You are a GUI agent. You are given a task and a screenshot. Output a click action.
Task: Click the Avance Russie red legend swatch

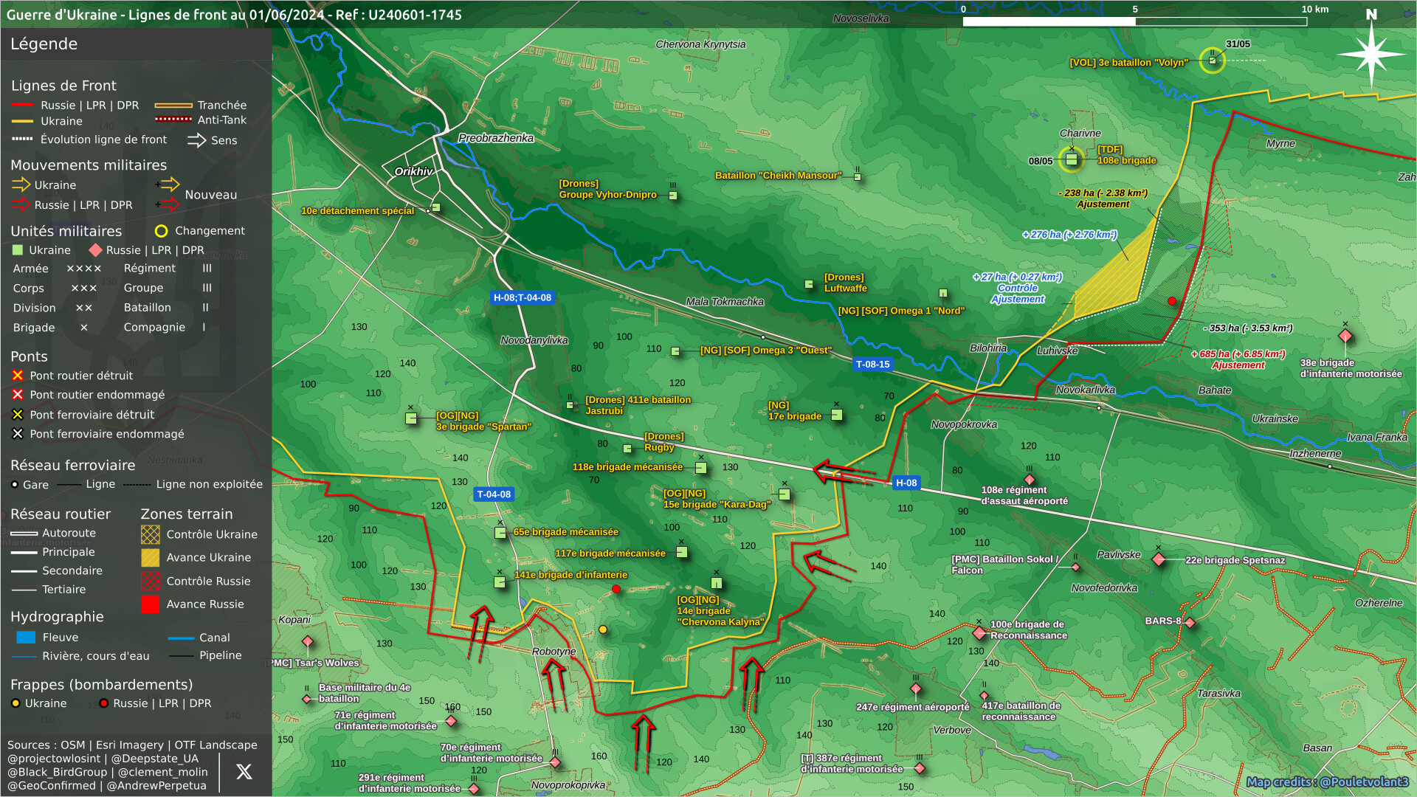pos(151,604)
